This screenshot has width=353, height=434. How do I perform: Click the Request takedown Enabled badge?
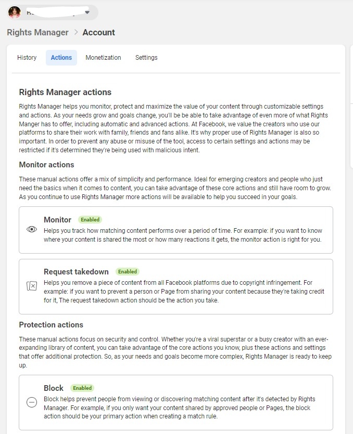coord(128,271)
